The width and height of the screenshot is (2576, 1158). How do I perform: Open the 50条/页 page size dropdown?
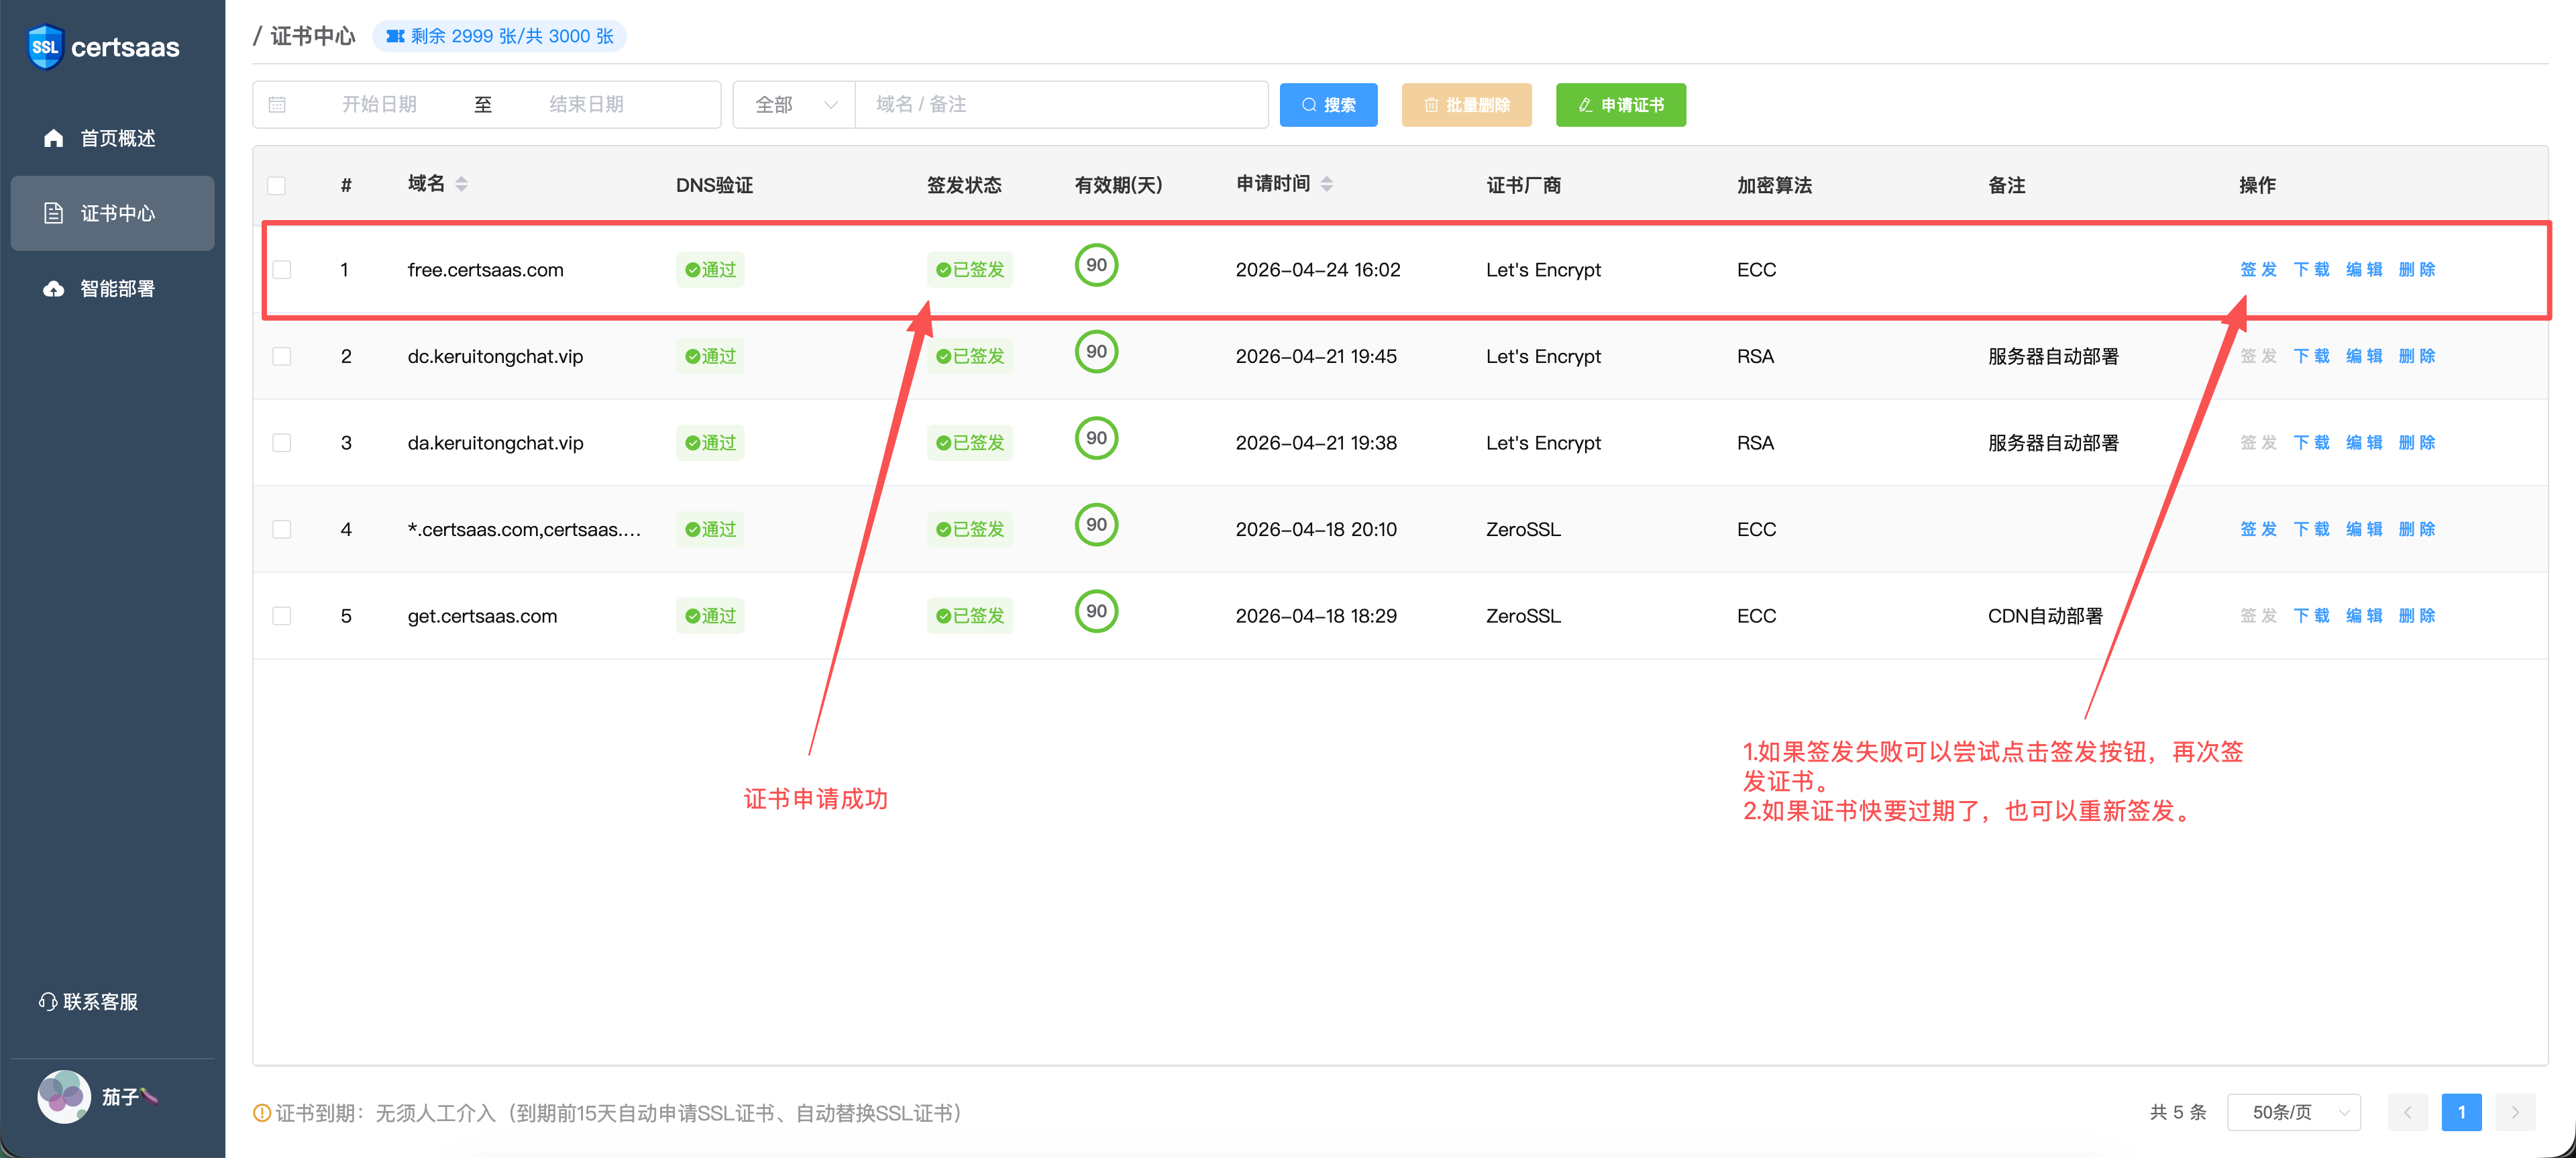2293,1112
